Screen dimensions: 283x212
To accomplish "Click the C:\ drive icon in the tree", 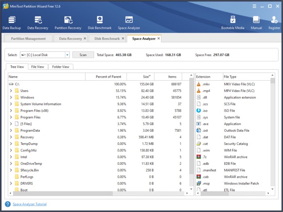I will tap(11, 84).
